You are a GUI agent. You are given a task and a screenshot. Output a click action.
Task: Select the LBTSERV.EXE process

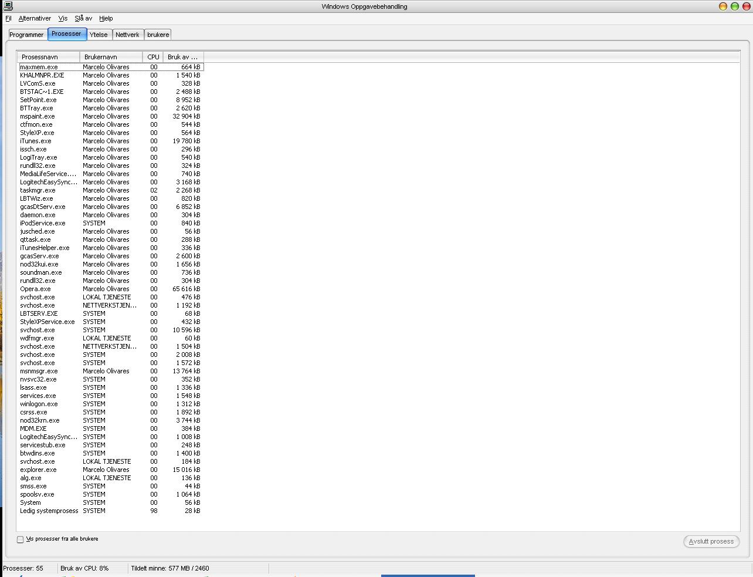(111, 313)
